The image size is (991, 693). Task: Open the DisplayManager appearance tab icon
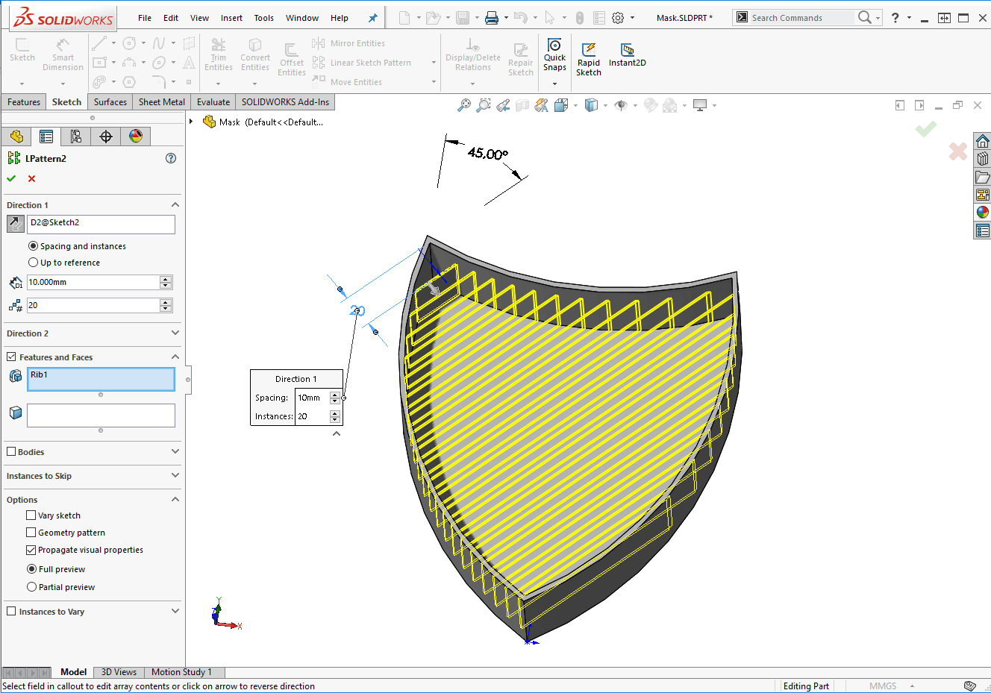pos(135,136)
